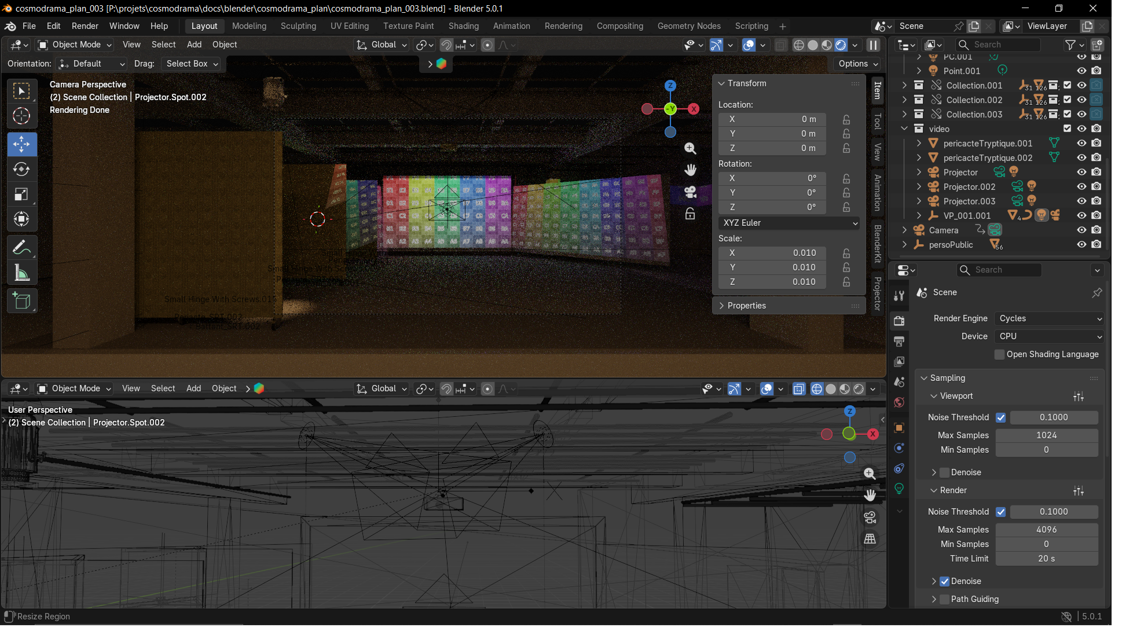Click the render Max Samples 4096 field

pos(1046,530)
